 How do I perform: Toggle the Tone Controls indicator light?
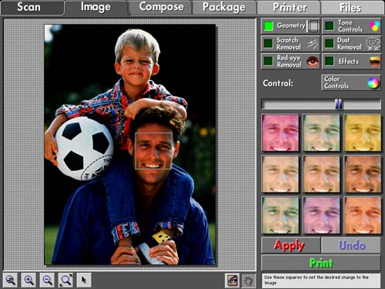[329, 26]
